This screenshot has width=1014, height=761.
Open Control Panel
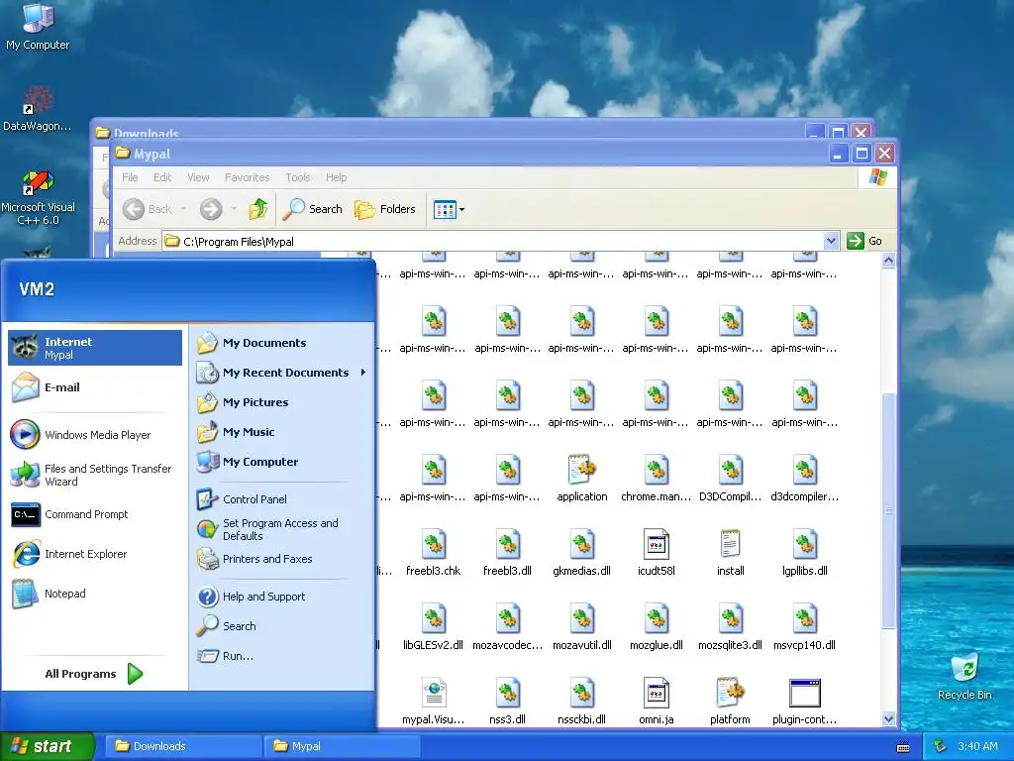point(281,499)
